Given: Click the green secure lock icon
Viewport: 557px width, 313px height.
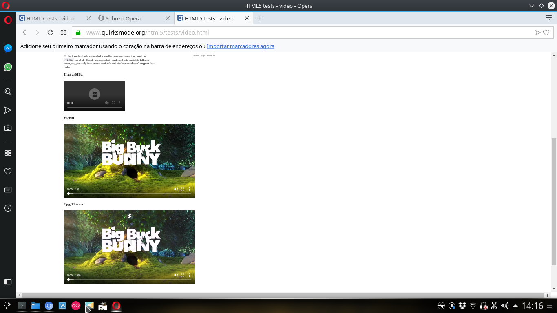Looking at the screenshot, I should click(x=78, y=33).
